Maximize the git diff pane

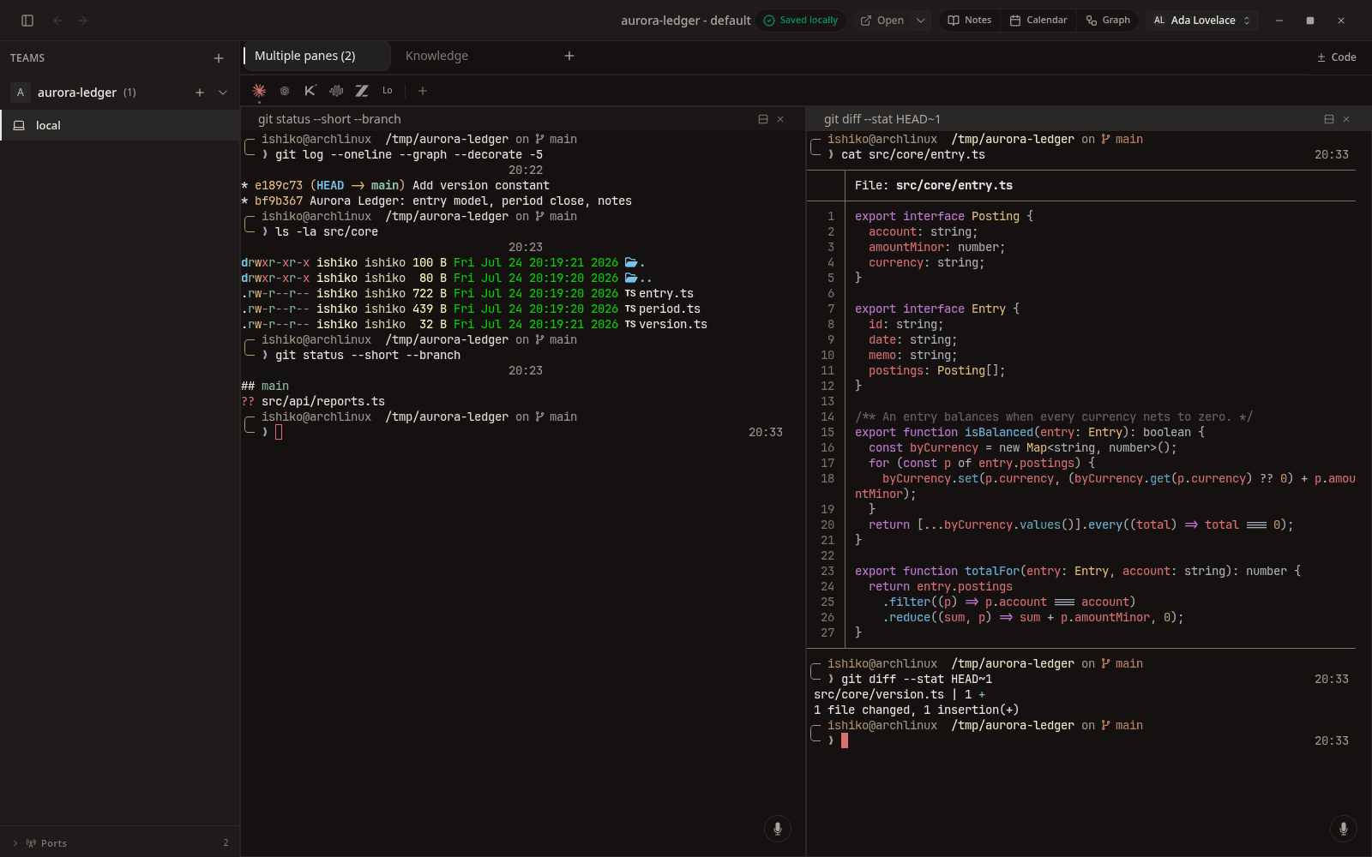pyautogui.click(x=1329, y=119)
